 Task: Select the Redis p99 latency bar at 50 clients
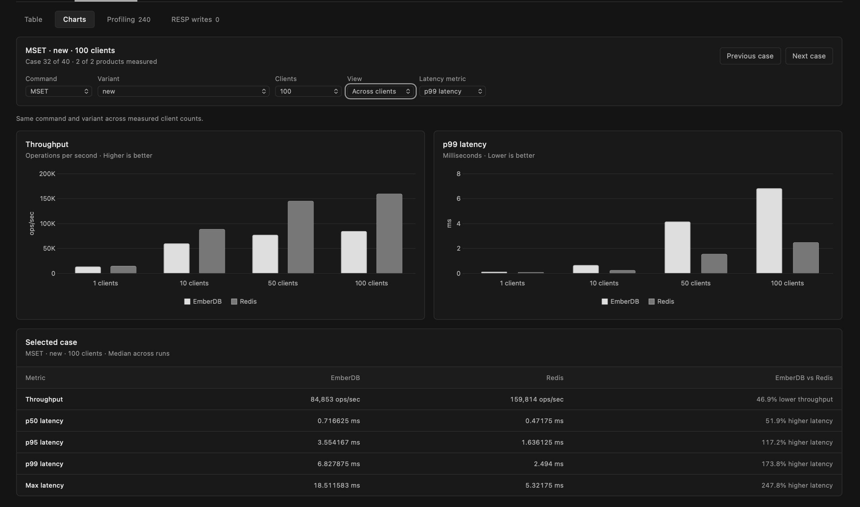coord(714,264)
